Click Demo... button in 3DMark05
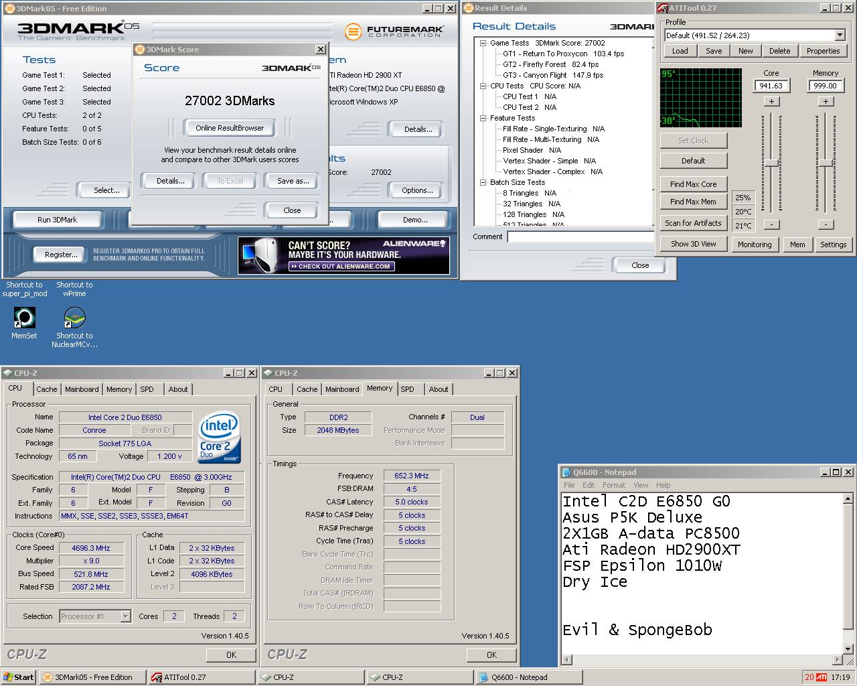 coord(415,220)
